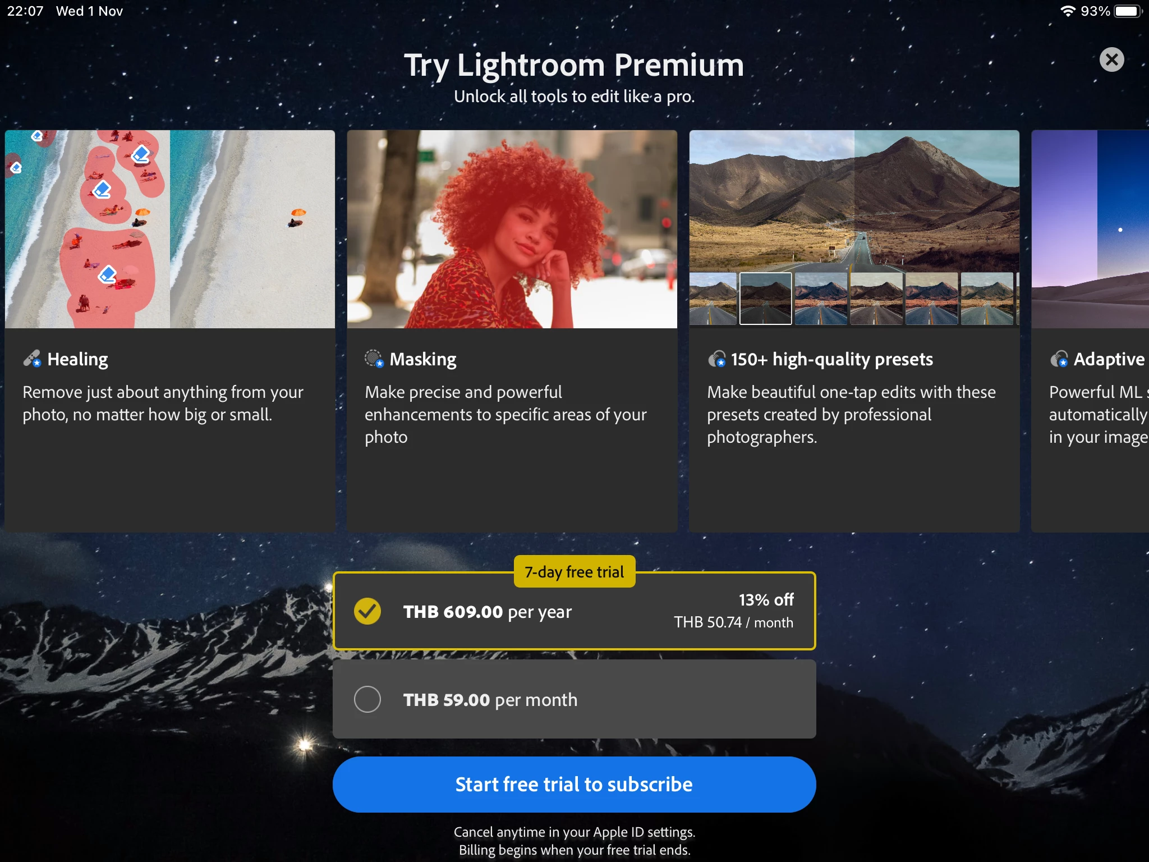Screen dimensions: 1149x862
Task: Click the Adaptive feature icon
Action: click(1059, 359)
